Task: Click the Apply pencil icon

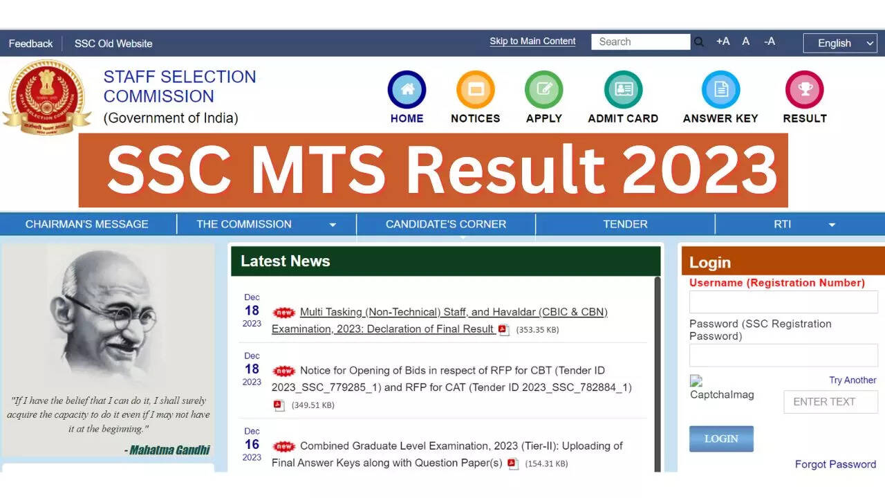Action: (x=543, y=90)
